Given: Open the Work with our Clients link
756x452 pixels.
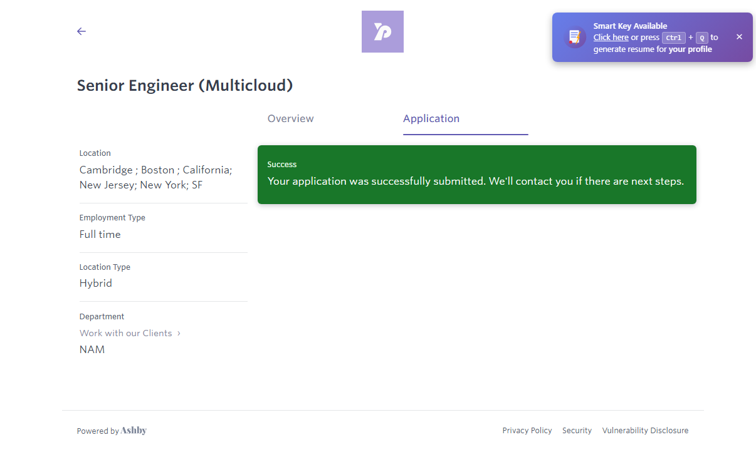Looking at the screenshot, I should (125, 333).
